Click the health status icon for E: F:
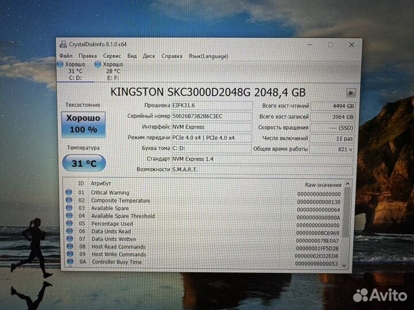Screen dimensions: 414x310 pos(98,64)
